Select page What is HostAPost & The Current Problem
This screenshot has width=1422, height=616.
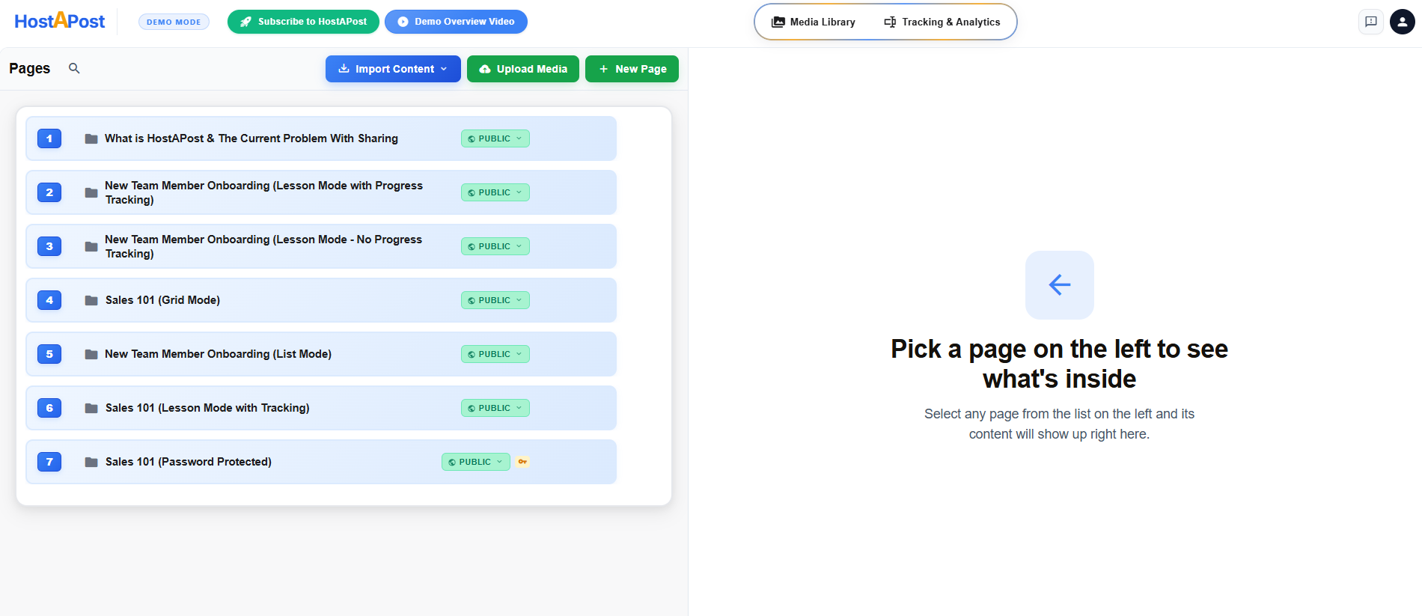321,138
